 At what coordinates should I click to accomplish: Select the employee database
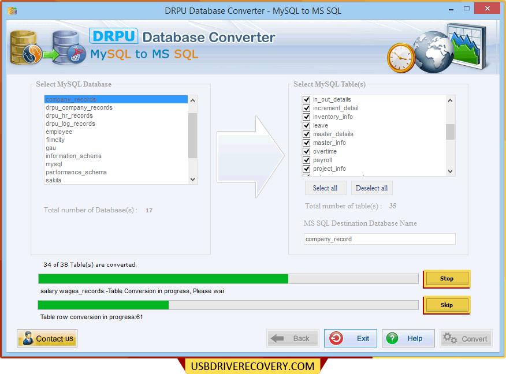(116, 132)
